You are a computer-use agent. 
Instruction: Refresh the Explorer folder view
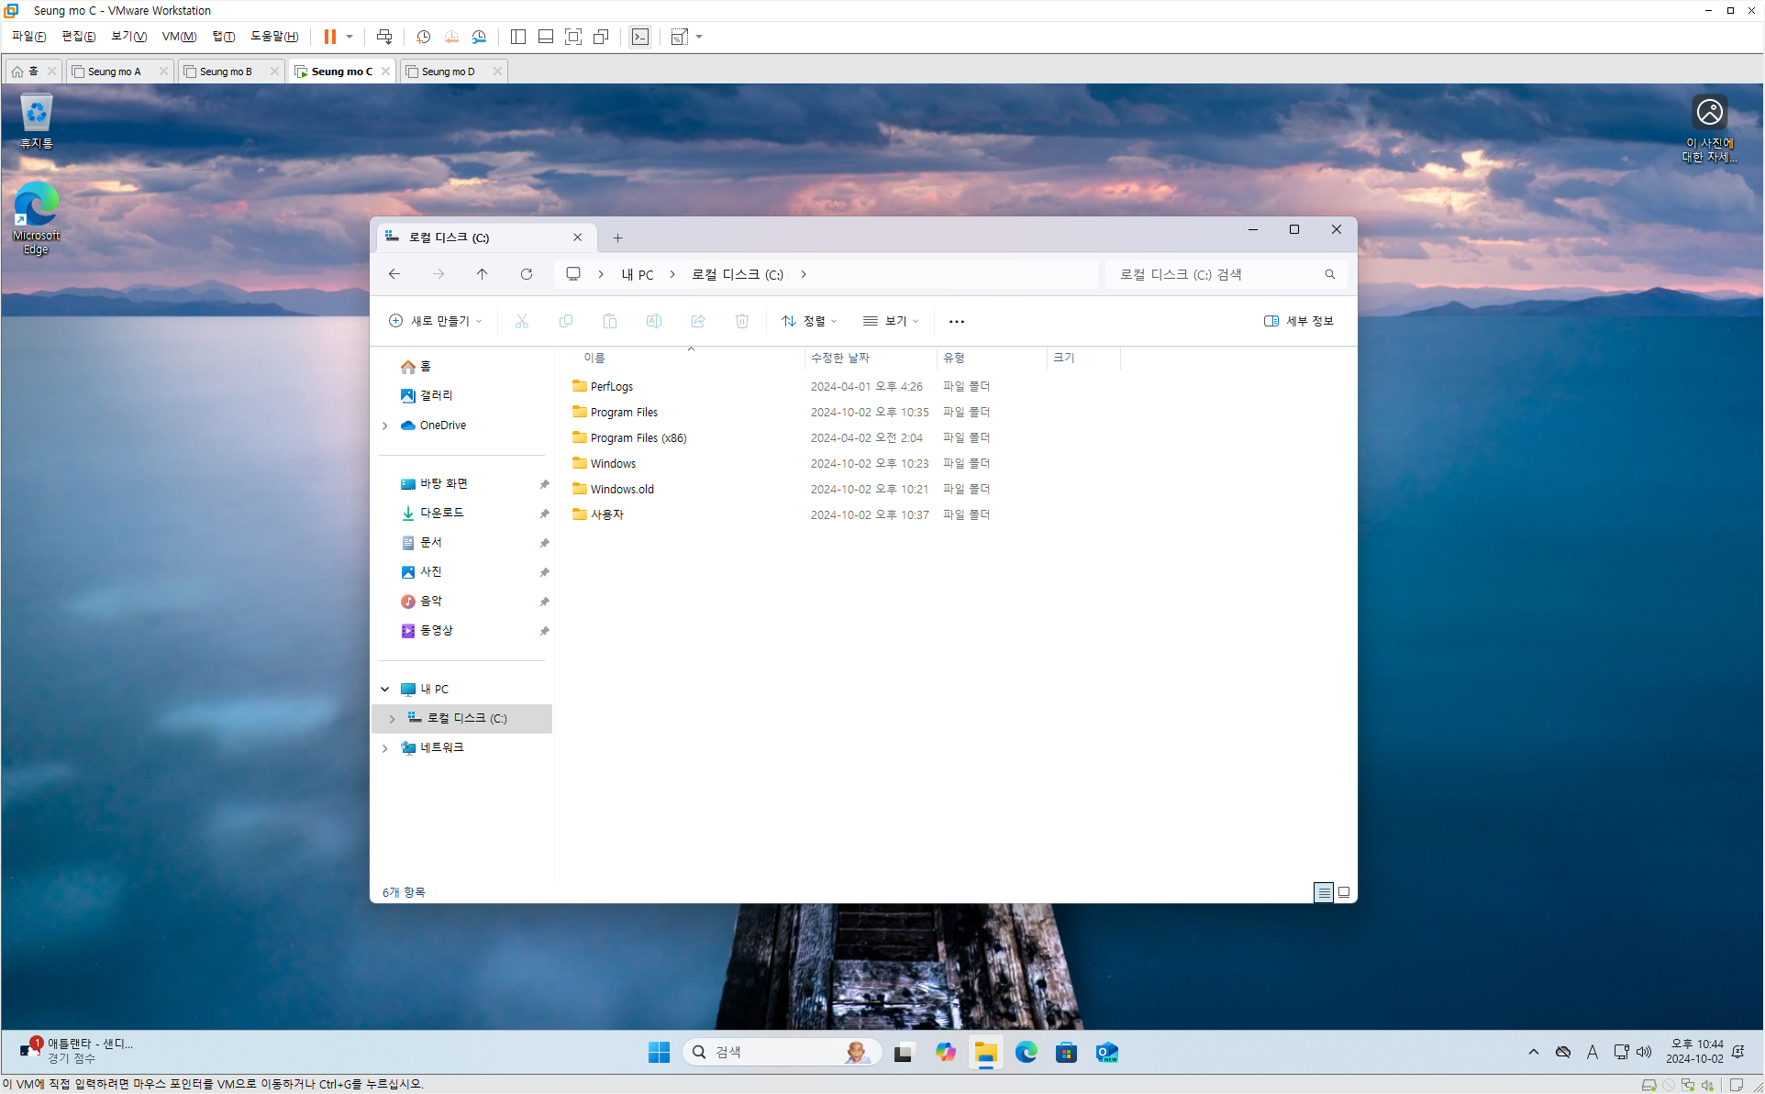pyautogui.click(x=527, y=274)
